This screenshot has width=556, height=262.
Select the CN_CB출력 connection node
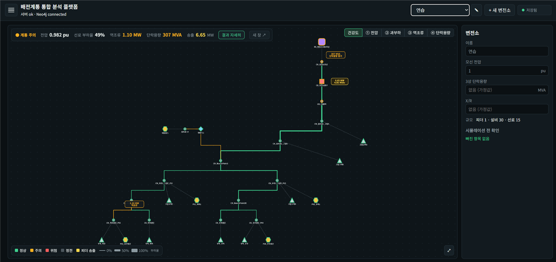(322, 102)
